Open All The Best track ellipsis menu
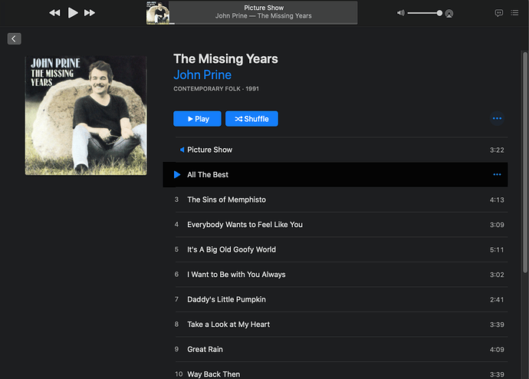Viewport: 529px width, 379px height. point(497,174)
